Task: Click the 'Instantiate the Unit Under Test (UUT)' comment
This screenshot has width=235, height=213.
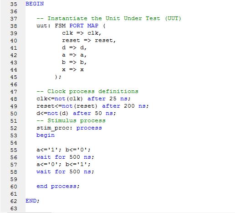Action: tap(109, 18)
